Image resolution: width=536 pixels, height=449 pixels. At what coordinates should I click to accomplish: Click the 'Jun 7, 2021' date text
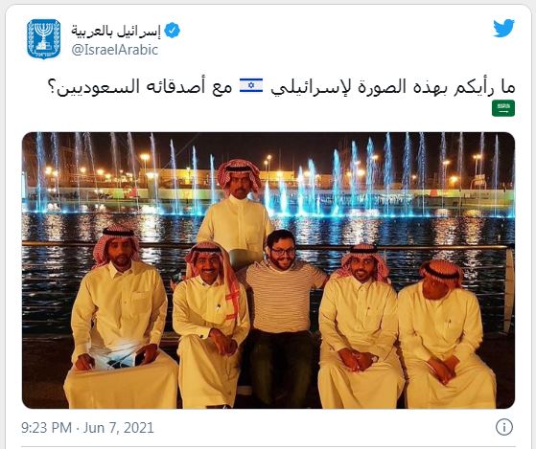119,428
